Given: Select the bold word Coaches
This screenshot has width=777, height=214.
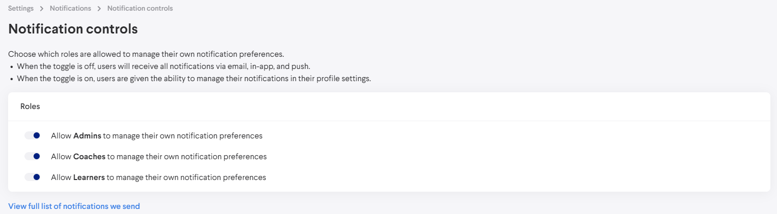Looking at the screenshot, I should 89,157.
